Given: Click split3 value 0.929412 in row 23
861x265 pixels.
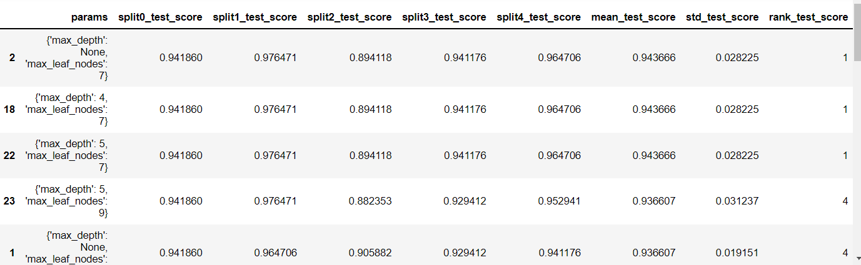Looking at the screenshot, I should point(465,201).
